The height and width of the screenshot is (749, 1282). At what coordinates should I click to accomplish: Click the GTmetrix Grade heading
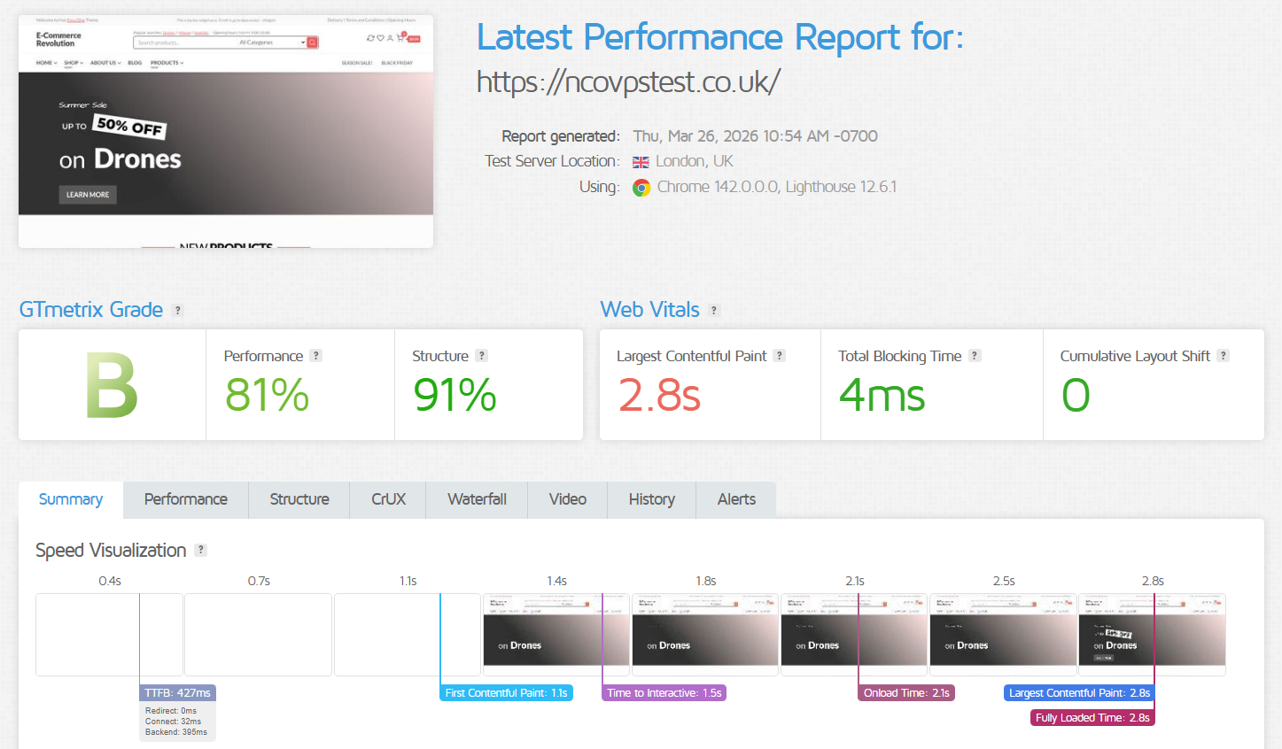tap(91, 310)
